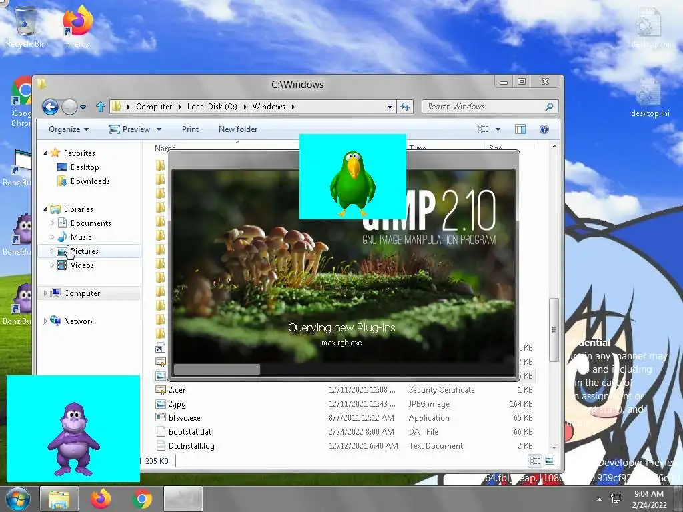Click Print in the toolbar
This screenshot has height=512, width=683.
[190, 129]
